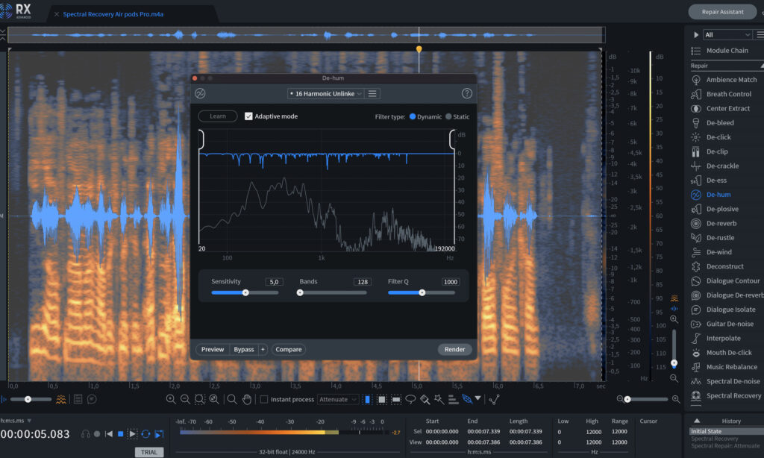Open the Center Extract module
Screen dimensions: 764x458
click(x=720, y=108)
